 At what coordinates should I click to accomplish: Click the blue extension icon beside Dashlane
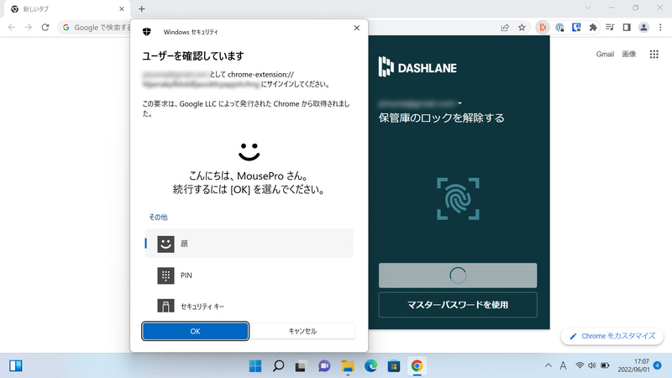559,28
